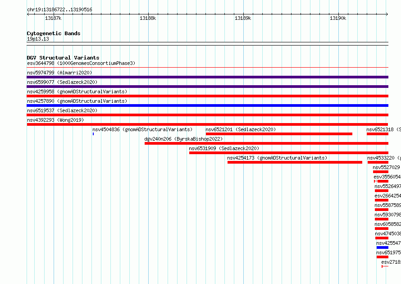Screen dimensions: 401x284
Task: Click the red bar under nsv4745038
Action: tap(382, 238)
